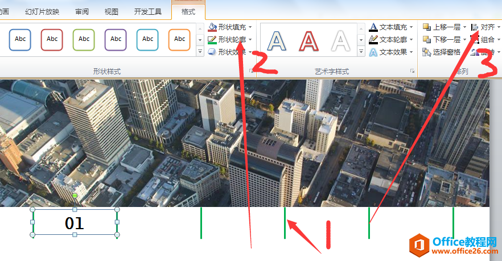Select the city aerial photo on slide
Viewport: 502px width, 261px height.
click(x=245, y=143)
